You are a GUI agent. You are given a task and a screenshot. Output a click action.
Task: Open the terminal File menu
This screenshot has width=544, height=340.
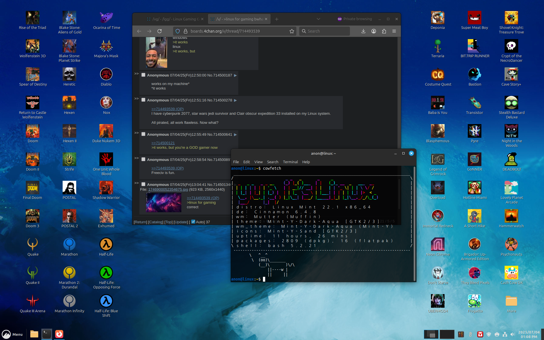236,162
